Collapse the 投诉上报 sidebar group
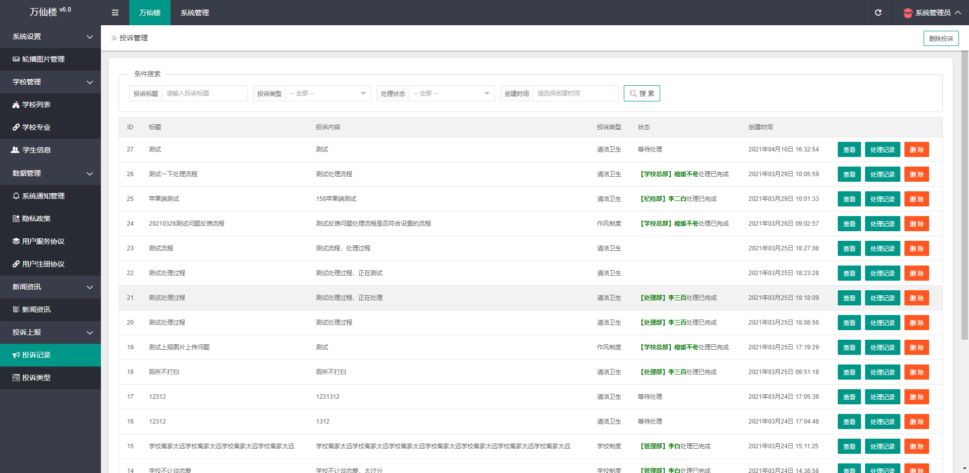Screen dimensions: 969x473 50,333
